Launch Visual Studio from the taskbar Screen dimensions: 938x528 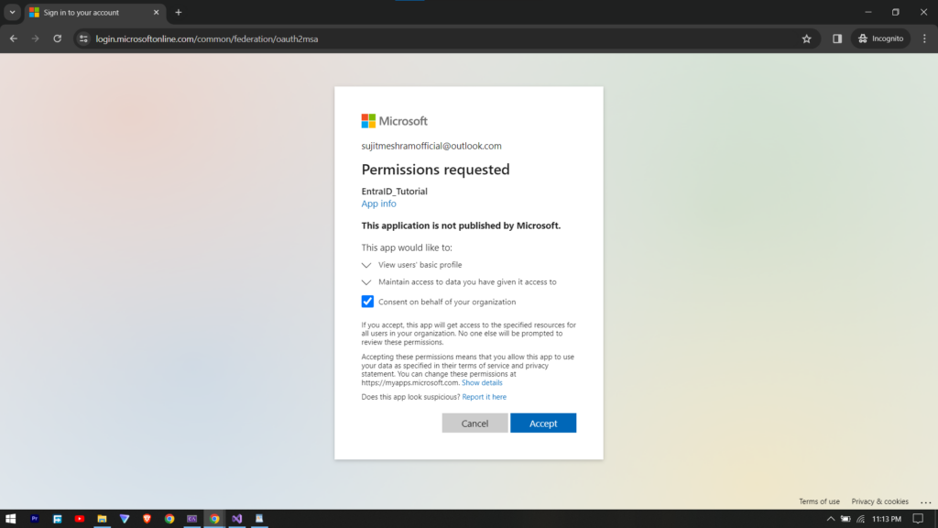point(236,518)
